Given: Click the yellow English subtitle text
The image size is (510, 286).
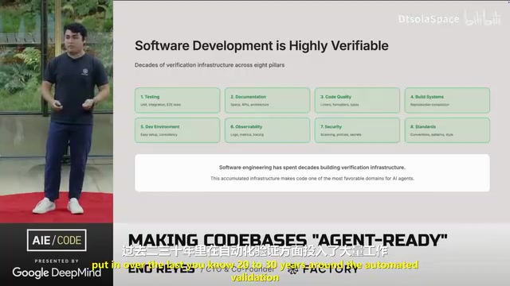Looking at the screenshot, I should pos(255,271).
